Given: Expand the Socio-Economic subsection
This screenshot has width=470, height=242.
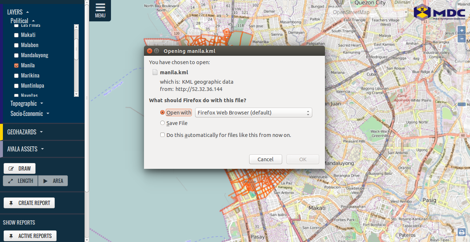Looking at the screenshot, I should 30,114.
